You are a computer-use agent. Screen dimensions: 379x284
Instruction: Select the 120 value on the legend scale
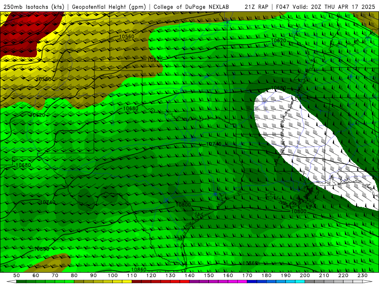(x=151, y=275)
